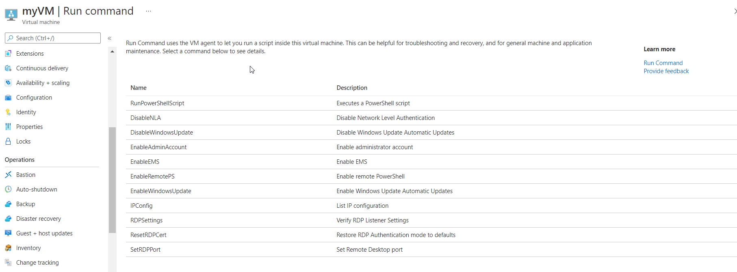The height and width of the screenshot is (272, 737).
Task: Open Change tracking
Action: (37, 262)
